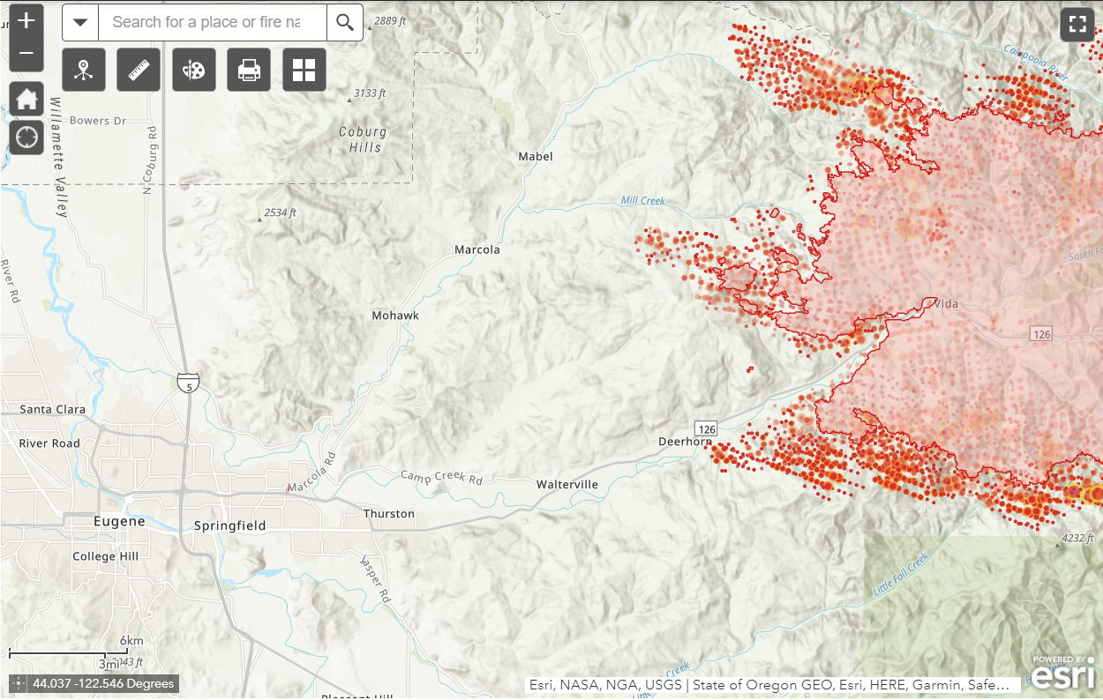Click the Little Fall Creek label
Image resolution: width=1103 pixels, height=700 pixels.
click(x=898, y=573)
